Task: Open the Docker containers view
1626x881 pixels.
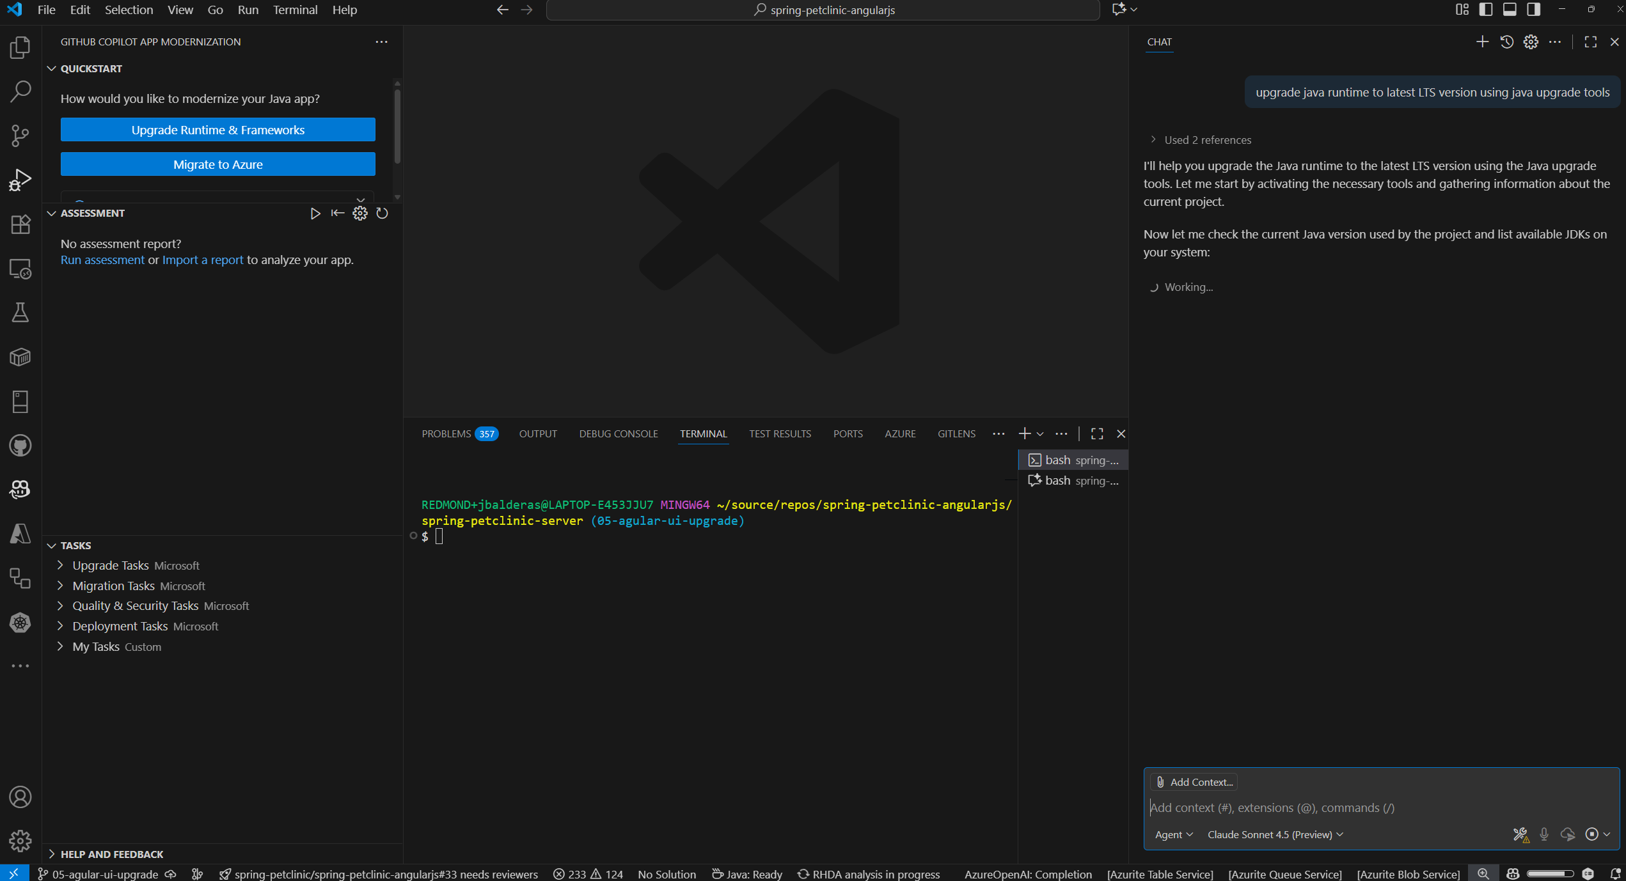Action: pos(21,358)
